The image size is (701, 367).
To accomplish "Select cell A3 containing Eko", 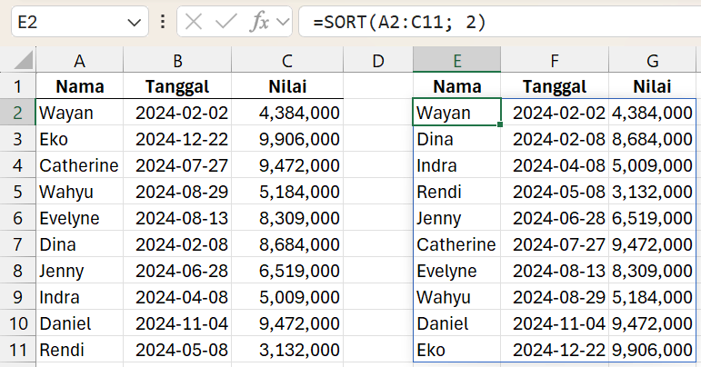I will click(80, 139).
